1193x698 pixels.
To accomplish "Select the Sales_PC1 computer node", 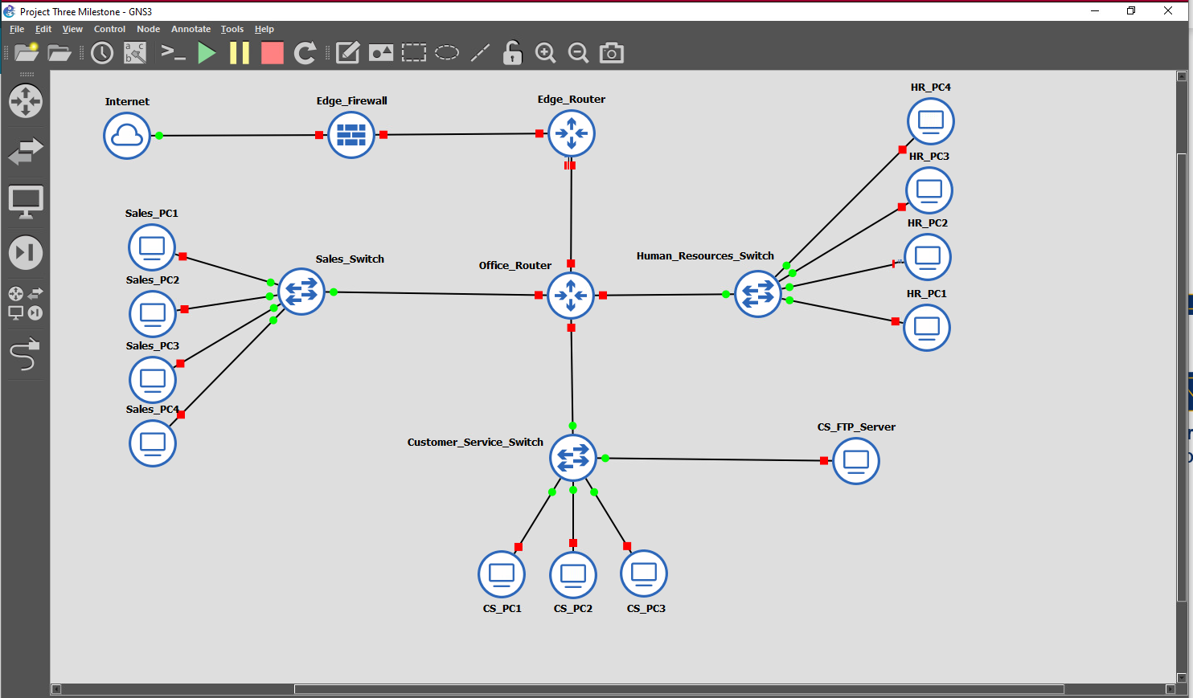I will (x=152, y=247).
